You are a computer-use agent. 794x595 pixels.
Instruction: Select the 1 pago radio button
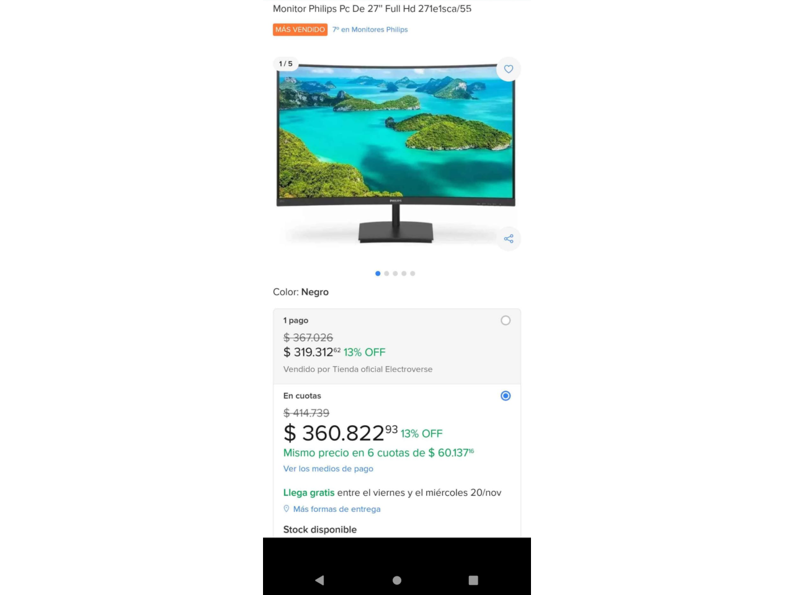(x=506, y=320)
